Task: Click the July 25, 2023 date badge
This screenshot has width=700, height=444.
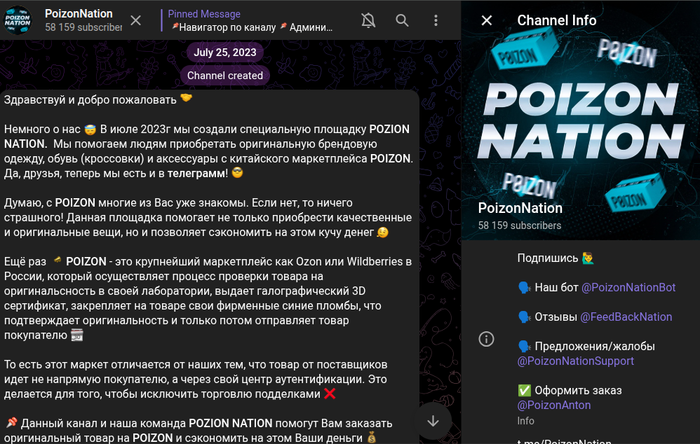Action: click(x=225, y=53)
